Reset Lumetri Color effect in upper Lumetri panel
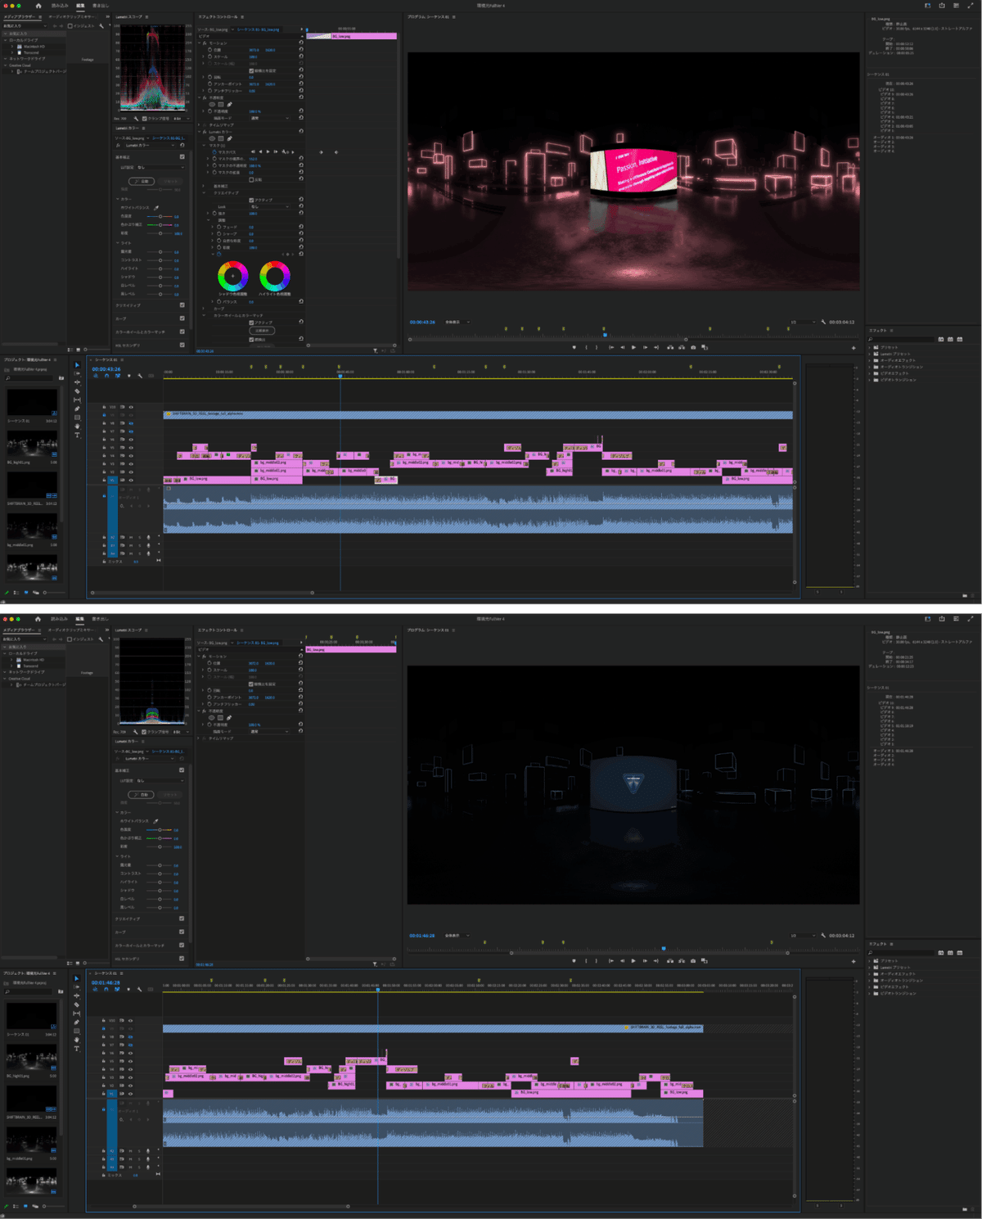Screen dimensions: 982x1219 point(182,146)
